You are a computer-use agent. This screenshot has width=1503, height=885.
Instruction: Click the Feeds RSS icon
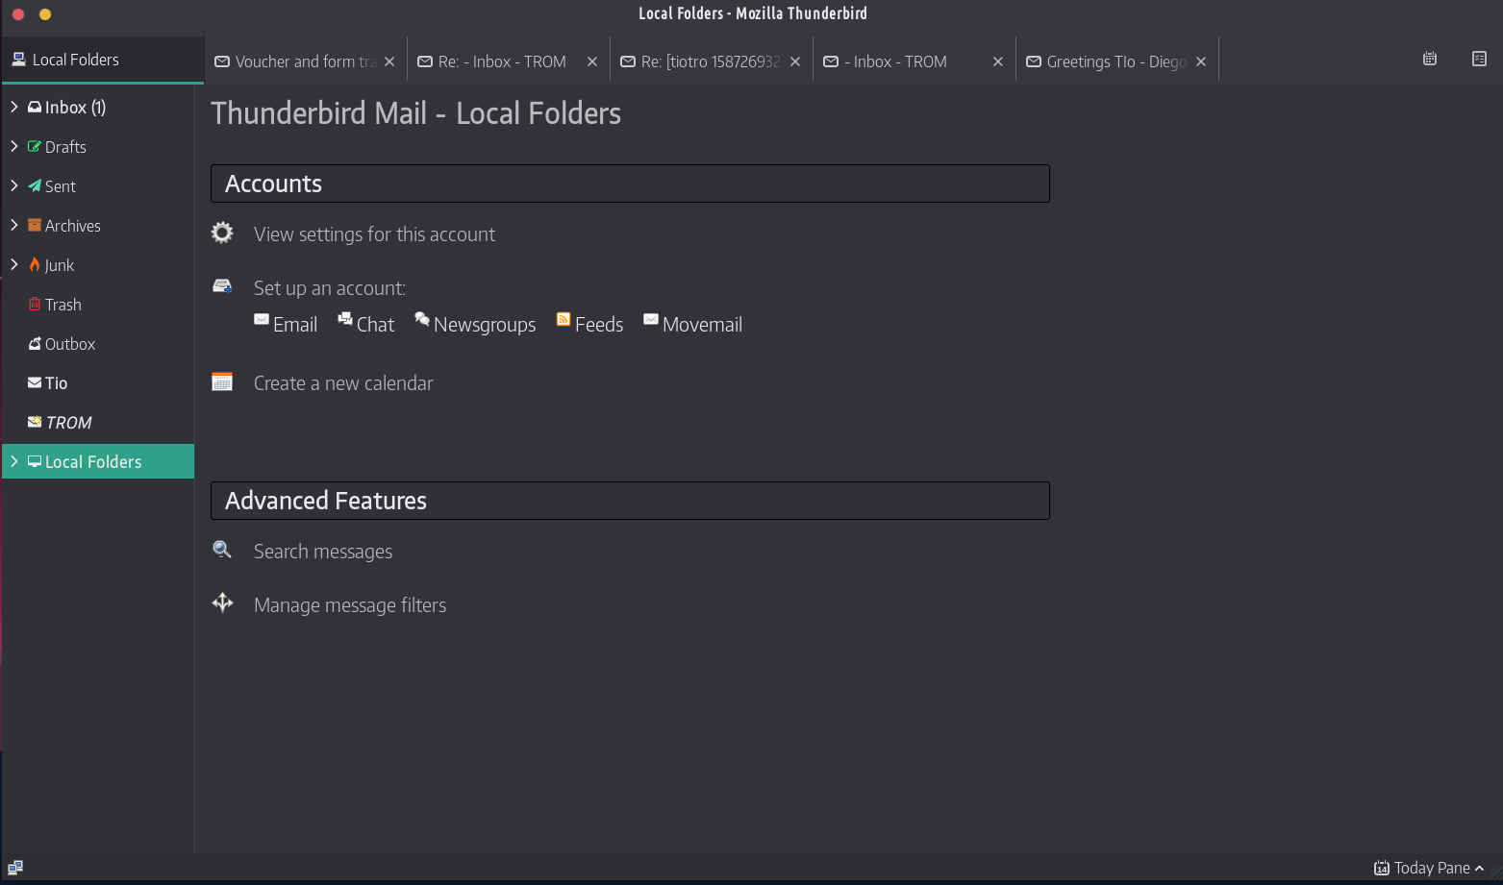[564, 319]
